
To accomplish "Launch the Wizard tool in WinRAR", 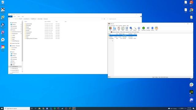I will click(135, 28).
